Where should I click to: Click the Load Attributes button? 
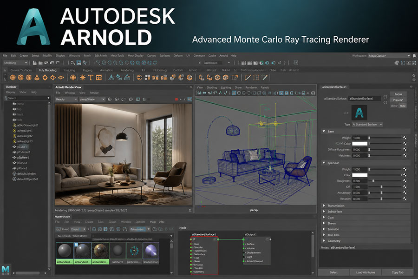pos(366,272)
